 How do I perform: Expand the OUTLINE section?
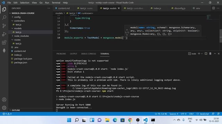click(x=16, y=110)
